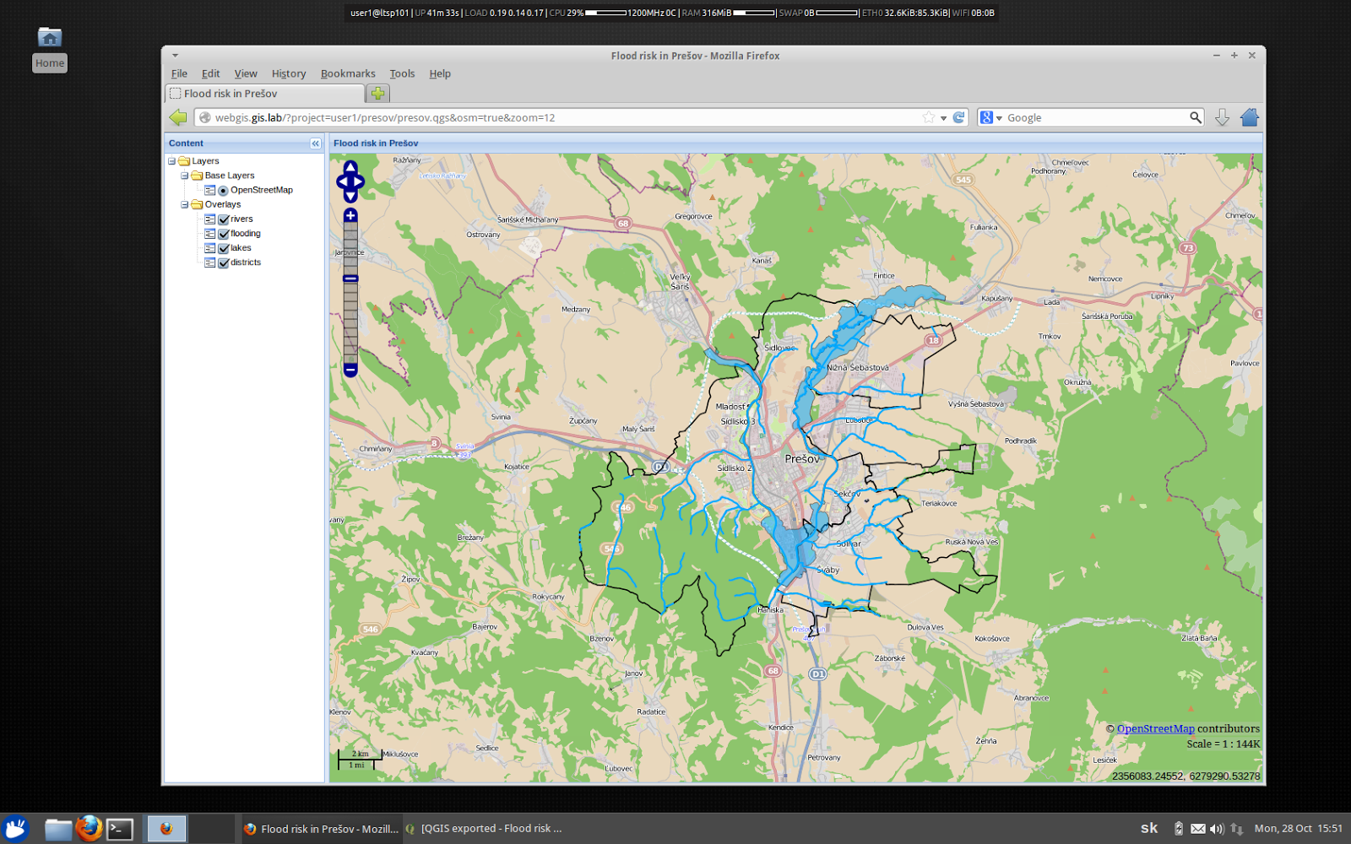Collapse the Content panel with the double-arrow button
Screen dimensions: 1351x844
tap(316, 143)
